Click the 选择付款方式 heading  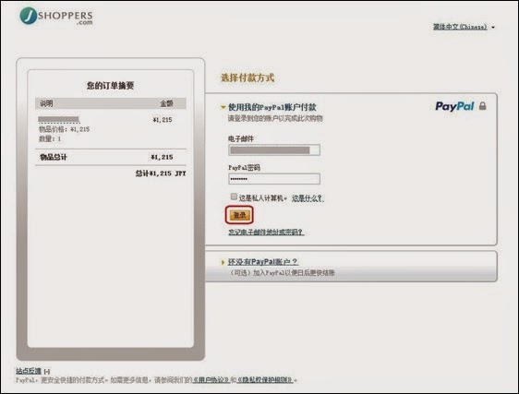247,78
